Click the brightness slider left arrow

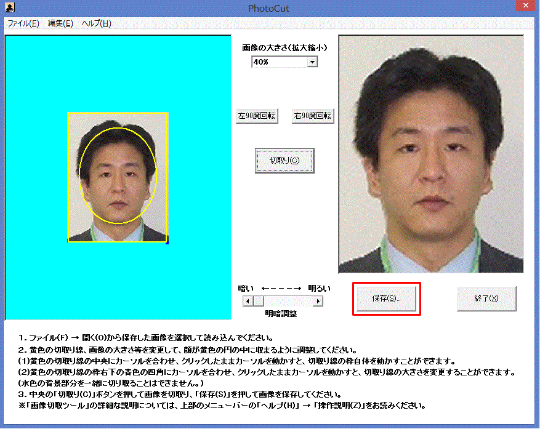(248, 301)
